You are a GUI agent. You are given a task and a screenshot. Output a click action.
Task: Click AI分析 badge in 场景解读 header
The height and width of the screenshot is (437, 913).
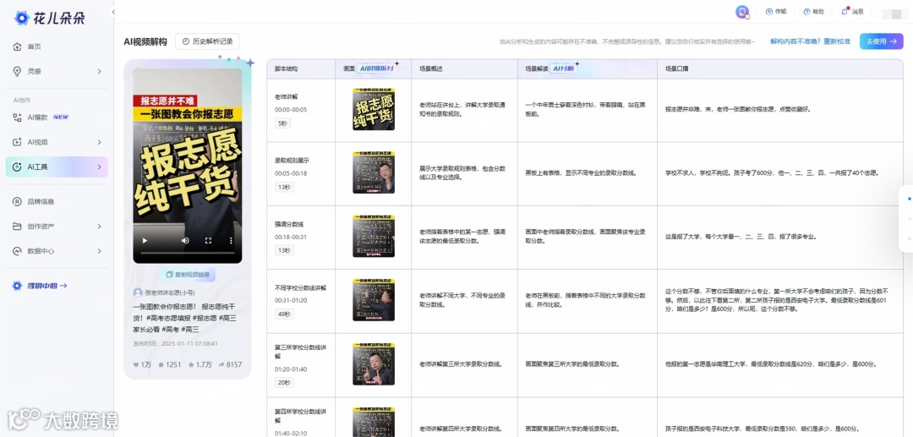564,68
